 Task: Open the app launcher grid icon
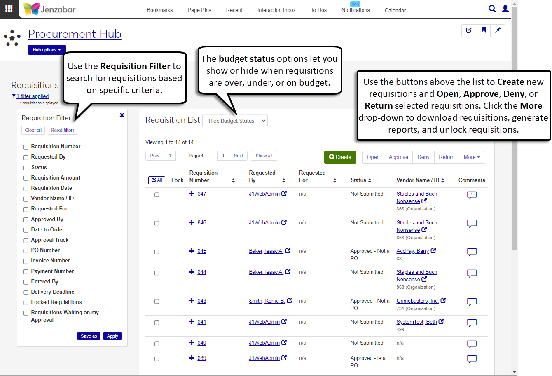[9, 8]
